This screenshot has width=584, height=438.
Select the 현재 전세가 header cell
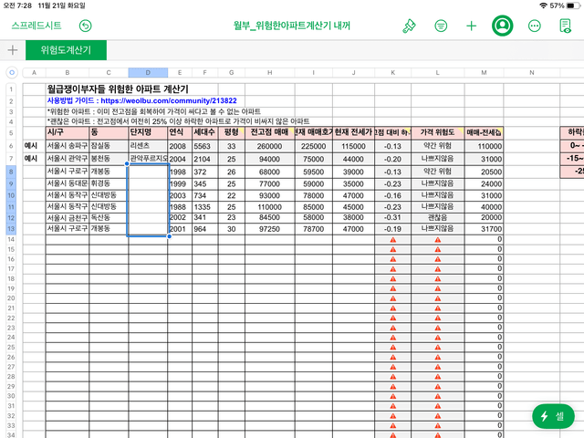[353, 132]
